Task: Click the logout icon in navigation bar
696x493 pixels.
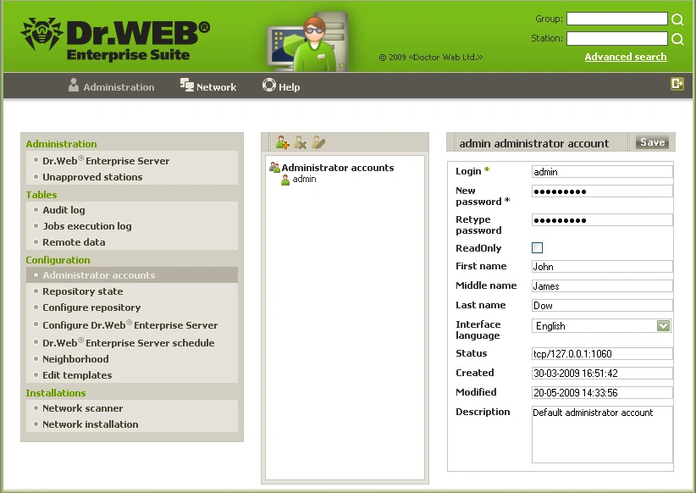Action: [677, 84]
